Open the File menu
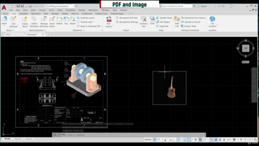Viewport: 259px width, 146px height. pos(11,10)
